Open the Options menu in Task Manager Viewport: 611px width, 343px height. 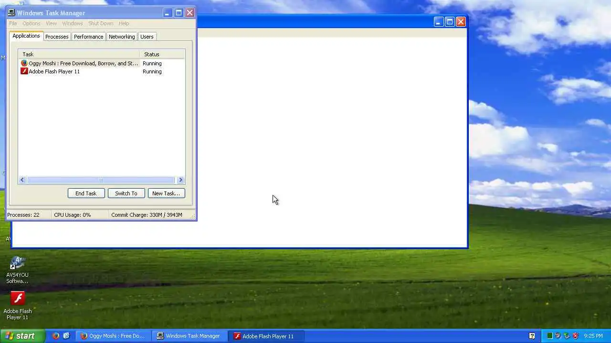[32, 23]
